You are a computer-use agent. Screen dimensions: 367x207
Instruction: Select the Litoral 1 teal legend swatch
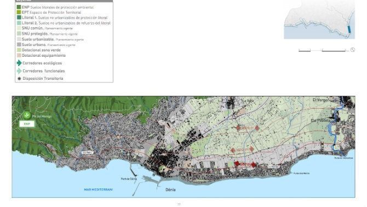tap(19, 17)
